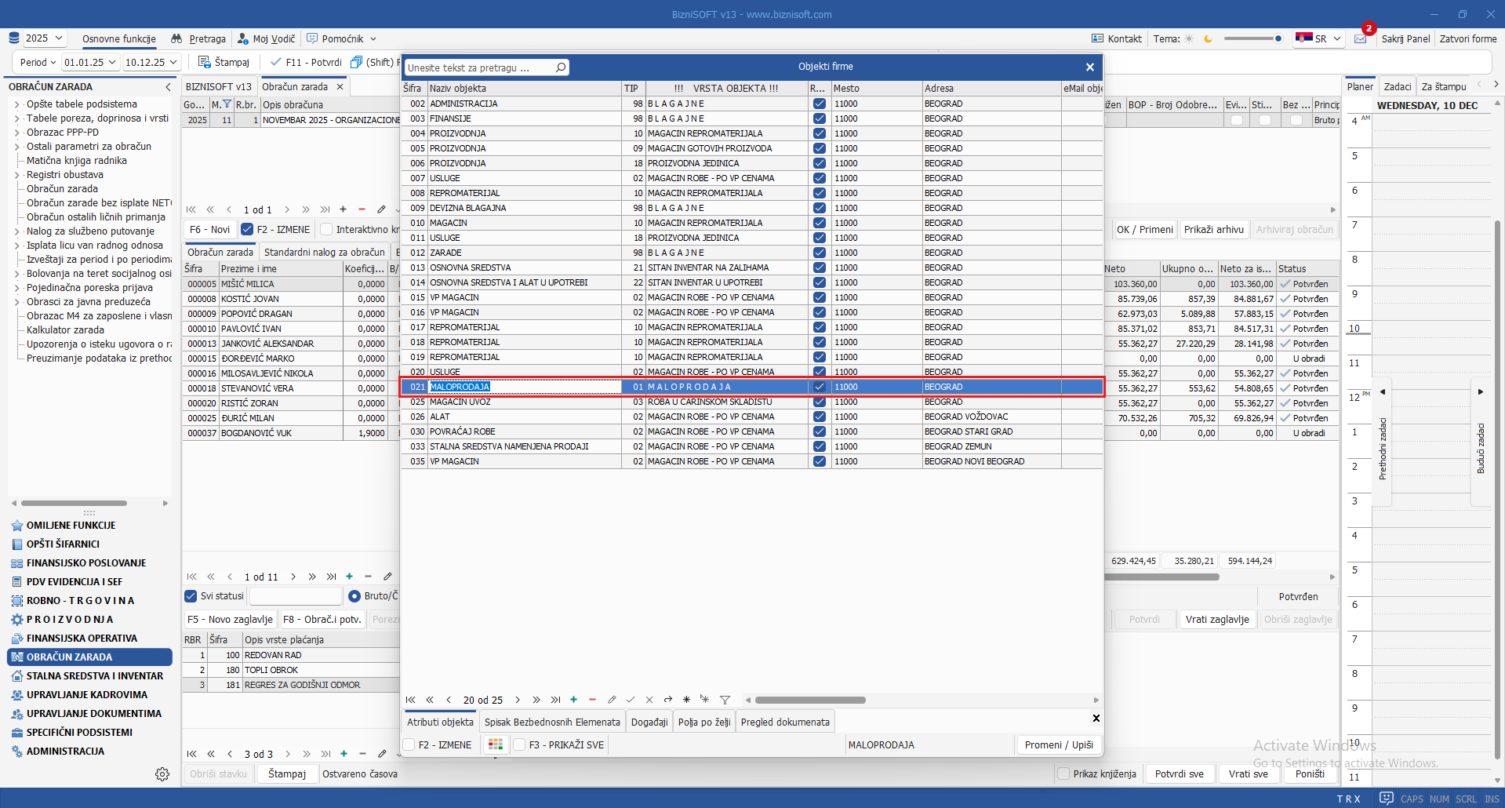Adjust the Tema brightness slider handle
This screenshot has height=808, width=1505.
(x=1278, y=38)
